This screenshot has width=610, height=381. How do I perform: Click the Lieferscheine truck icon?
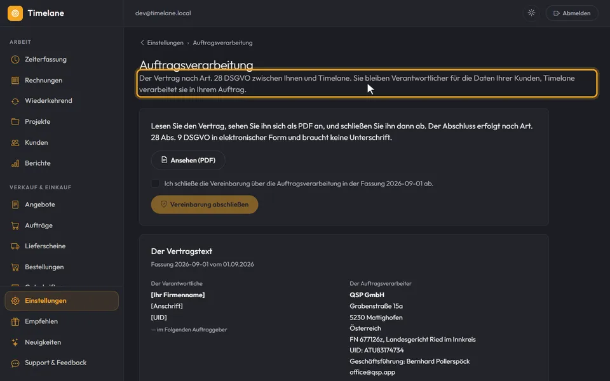[x=15, y=246]
